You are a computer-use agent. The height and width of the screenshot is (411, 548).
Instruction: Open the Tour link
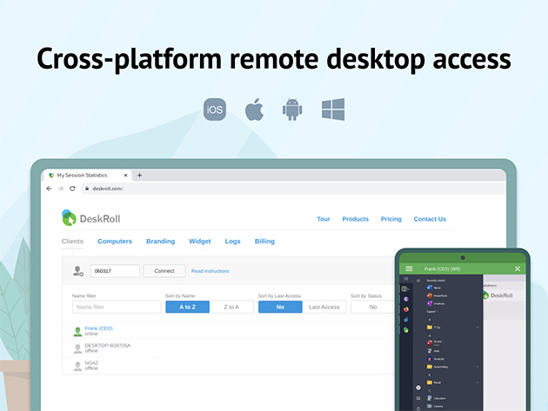pyautogui.click(x=324, y=219)
